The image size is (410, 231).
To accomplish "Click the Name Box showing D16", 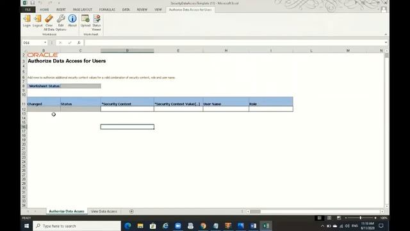I will [x=33, y=43].
